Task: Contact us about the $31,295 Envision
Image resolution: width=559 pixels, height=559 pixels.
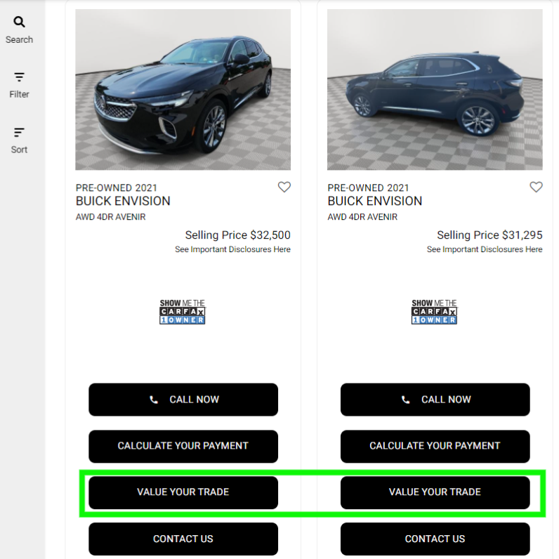Action: coord(435,539)
